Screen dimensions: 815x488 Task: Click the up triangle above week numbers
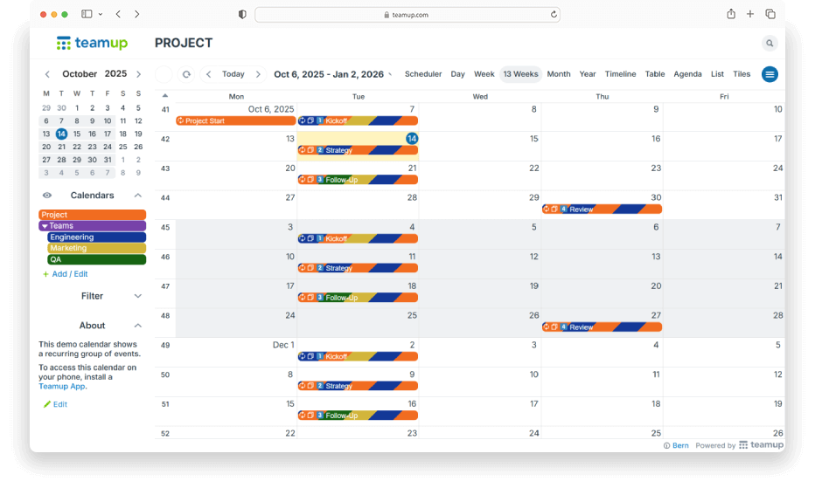(x=164, y=95)
